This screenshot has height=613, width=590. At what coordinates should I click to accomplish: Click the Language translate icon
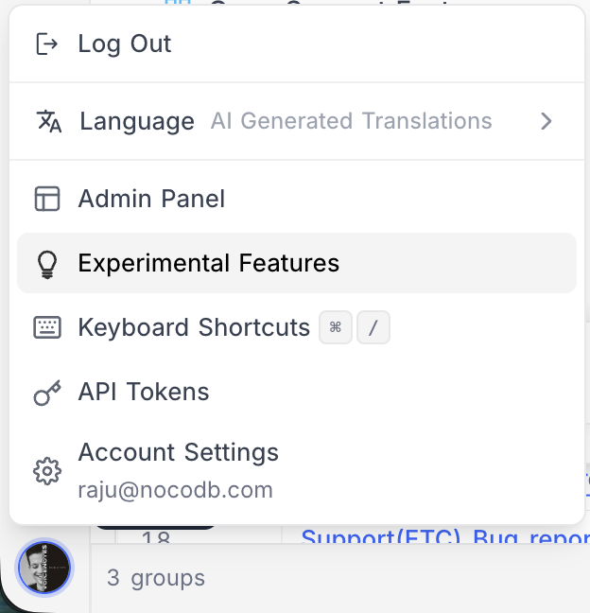tap(47, 121)
